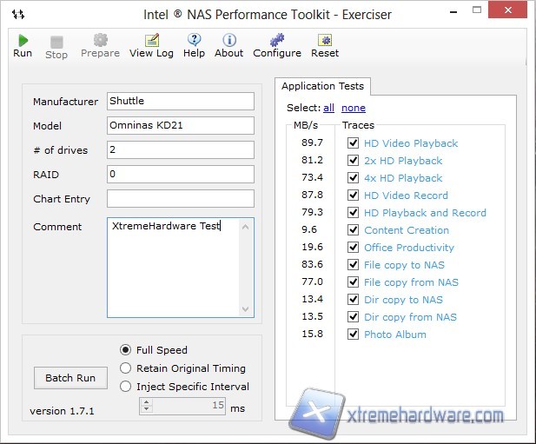Viewport: 536px width, 444px height.
Task: Open the About info icon
Action: (228, 40)
